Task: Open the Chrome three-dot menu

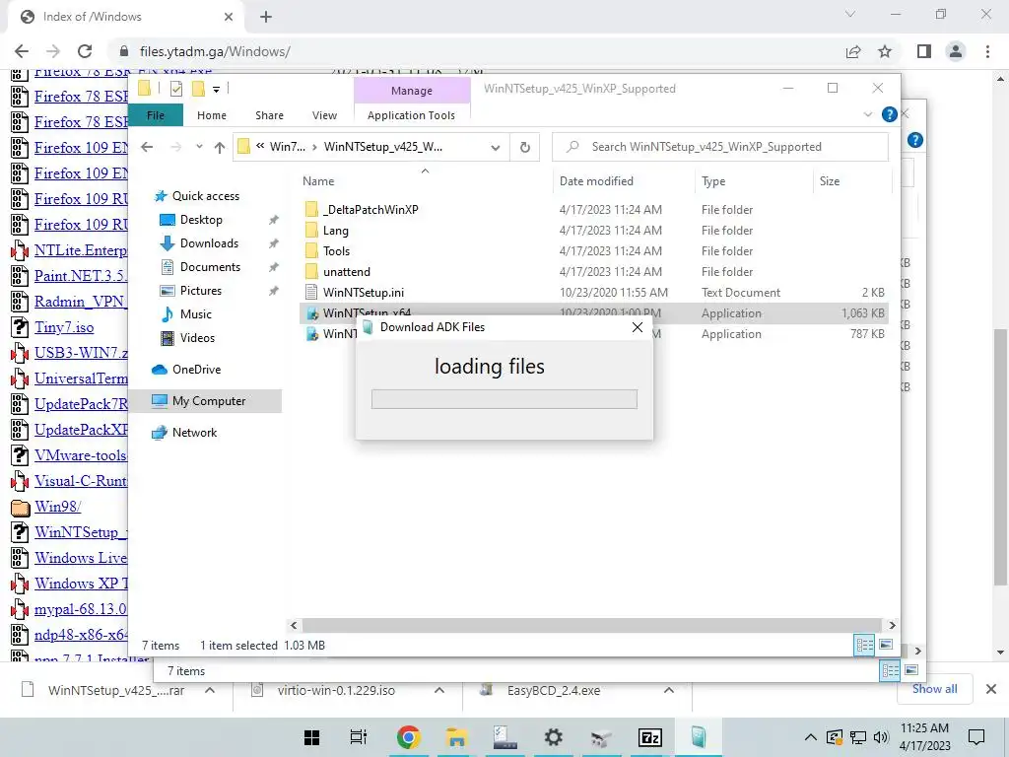Action: 987,51
